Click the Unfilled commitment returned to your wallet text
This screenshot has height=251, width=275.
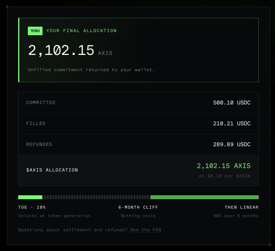91,70
